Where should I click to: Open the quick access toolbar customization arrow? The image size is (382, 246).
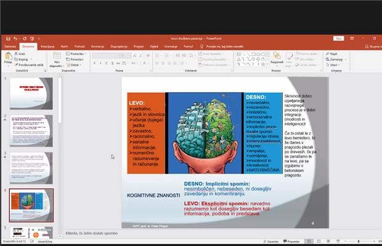[x=39, y=39]
